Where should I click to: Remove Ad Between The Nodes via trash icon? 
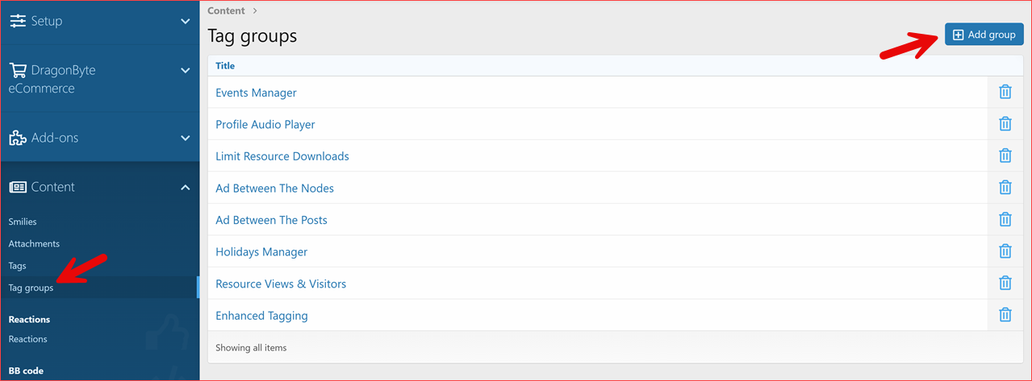(x=1005, y=188)
